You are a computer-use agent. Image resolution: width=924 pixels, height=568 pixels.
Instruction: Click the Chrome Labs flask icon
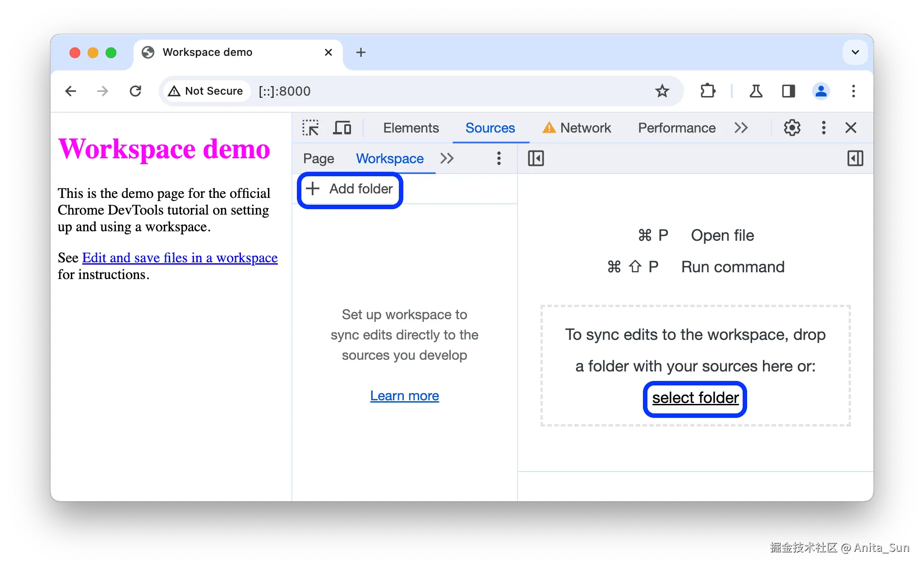(756, 91)
